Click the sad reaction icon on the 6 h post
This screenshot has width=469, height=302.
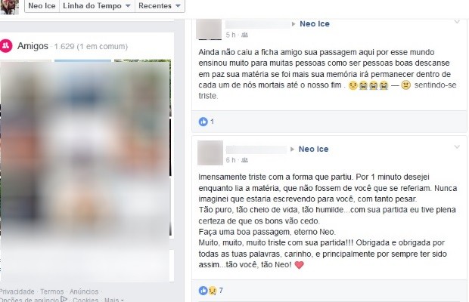tap(213, 291)
